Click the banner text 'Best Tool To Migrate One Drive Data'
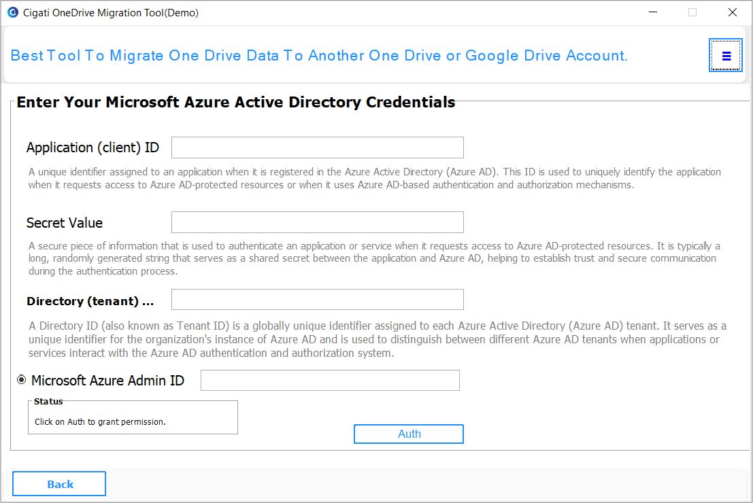This screenshot has height=503, width=753. pyautogui.click(x=145, y=56)
